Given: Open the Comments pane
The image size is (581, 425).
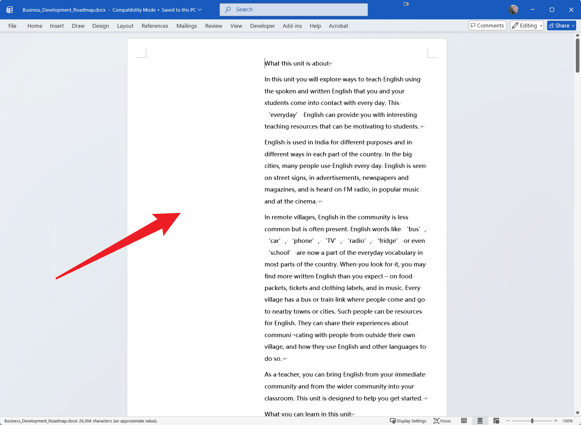Looking at the screenshot, I should click(487, 26).
